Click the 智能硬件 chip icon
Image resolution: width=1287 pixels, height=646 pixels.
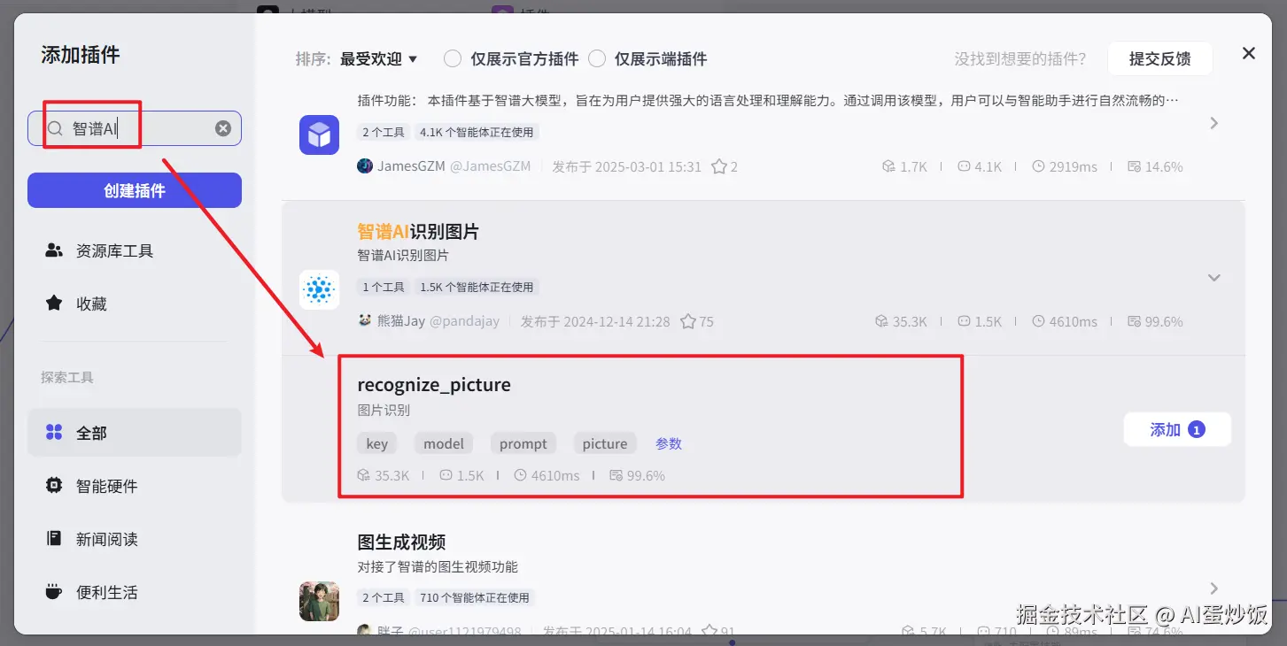[x=54, y=486]
